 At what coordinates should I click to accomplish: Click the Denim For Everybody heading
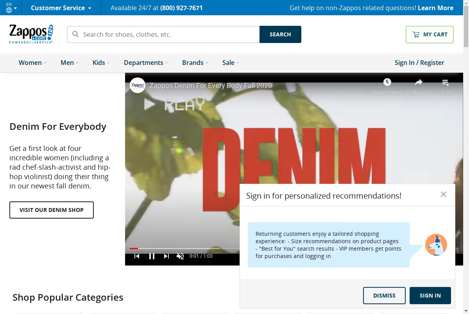coord(58,127)
